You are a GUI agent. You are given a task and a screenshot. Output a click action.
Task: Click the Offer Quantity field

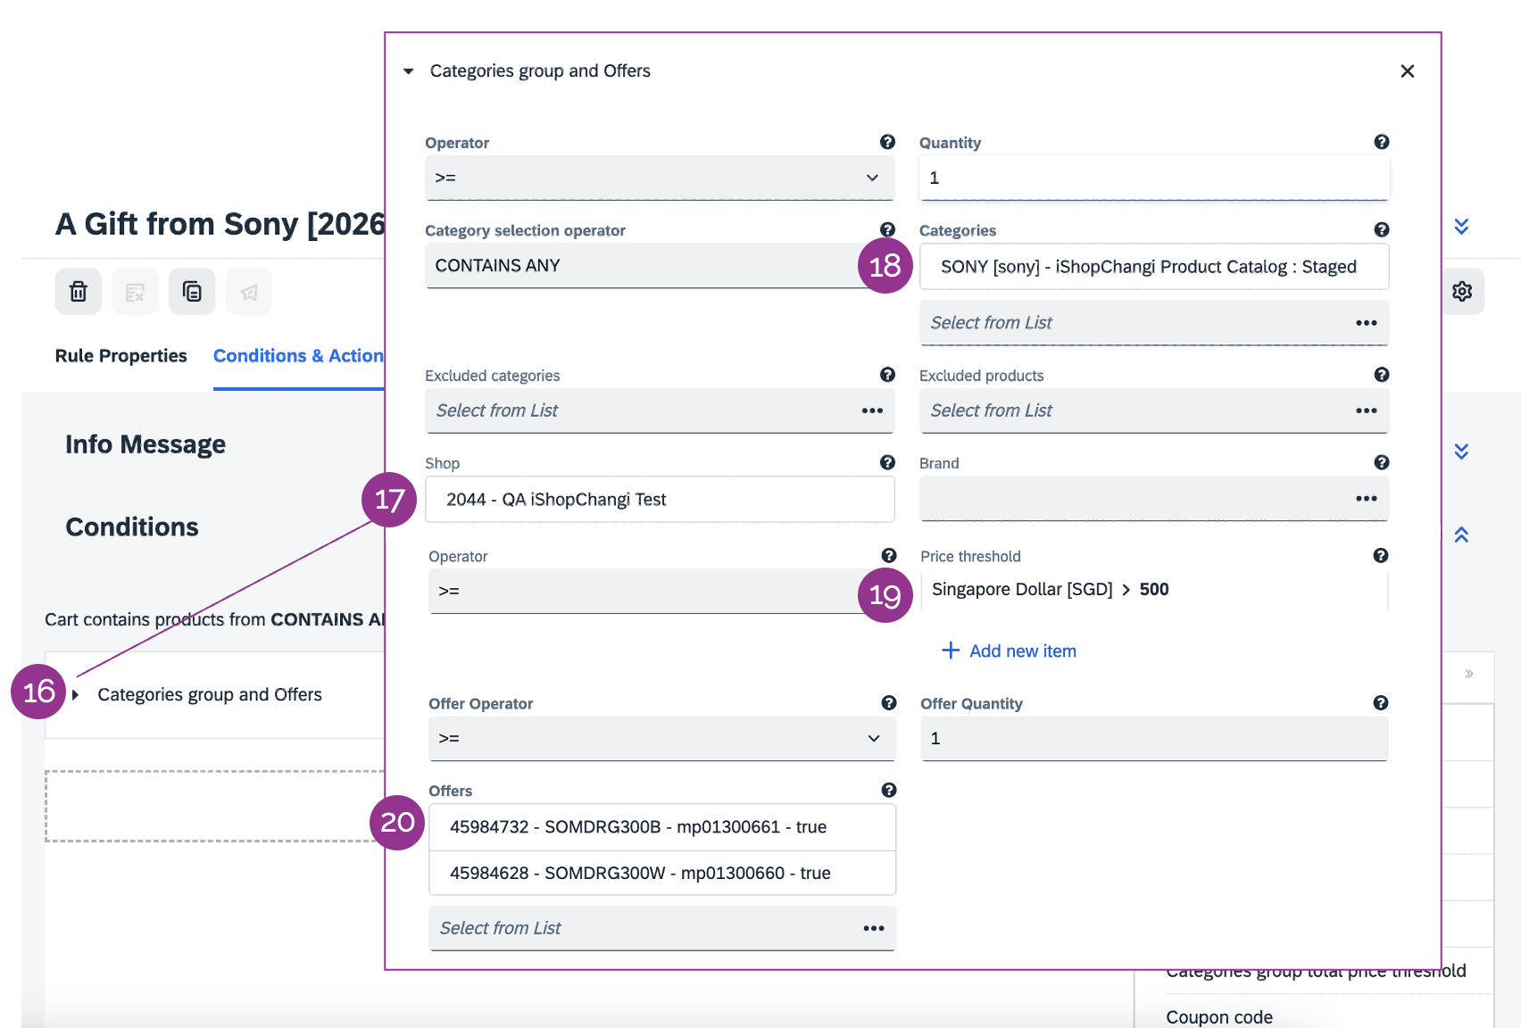1153,738
